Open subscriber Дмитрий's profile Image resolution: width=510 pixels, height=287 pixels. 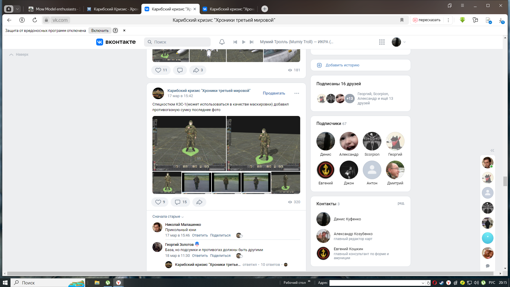tap(395, 173)
